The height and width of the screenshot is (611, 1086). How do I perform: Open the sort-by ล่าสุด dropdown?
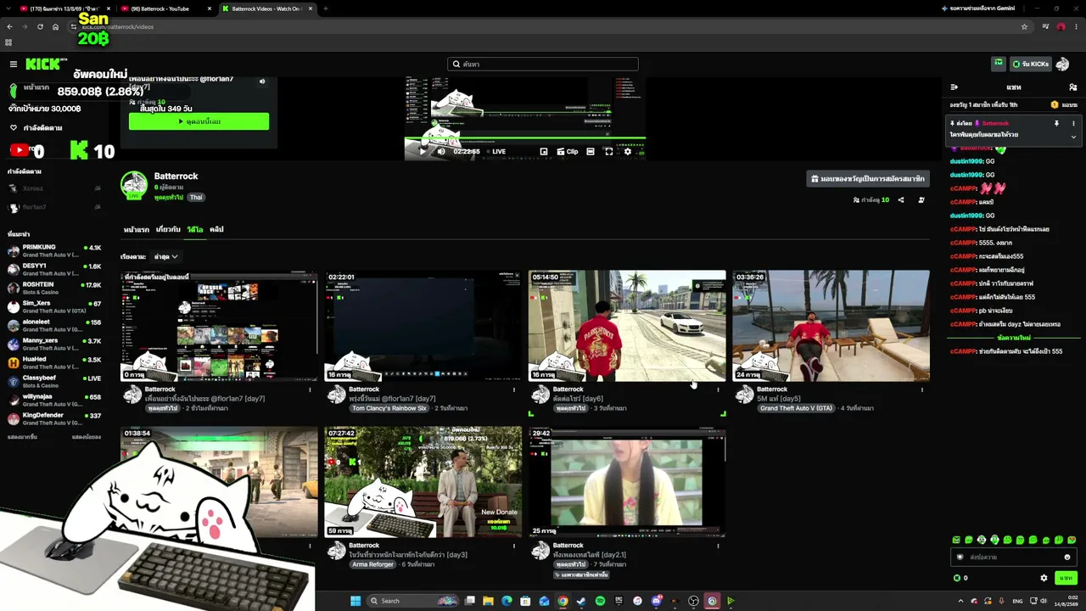coord(165,256)
